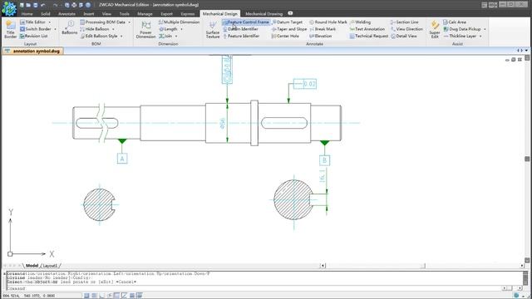Expand the Title Editor dropdown arrow

tap(50, 22)
